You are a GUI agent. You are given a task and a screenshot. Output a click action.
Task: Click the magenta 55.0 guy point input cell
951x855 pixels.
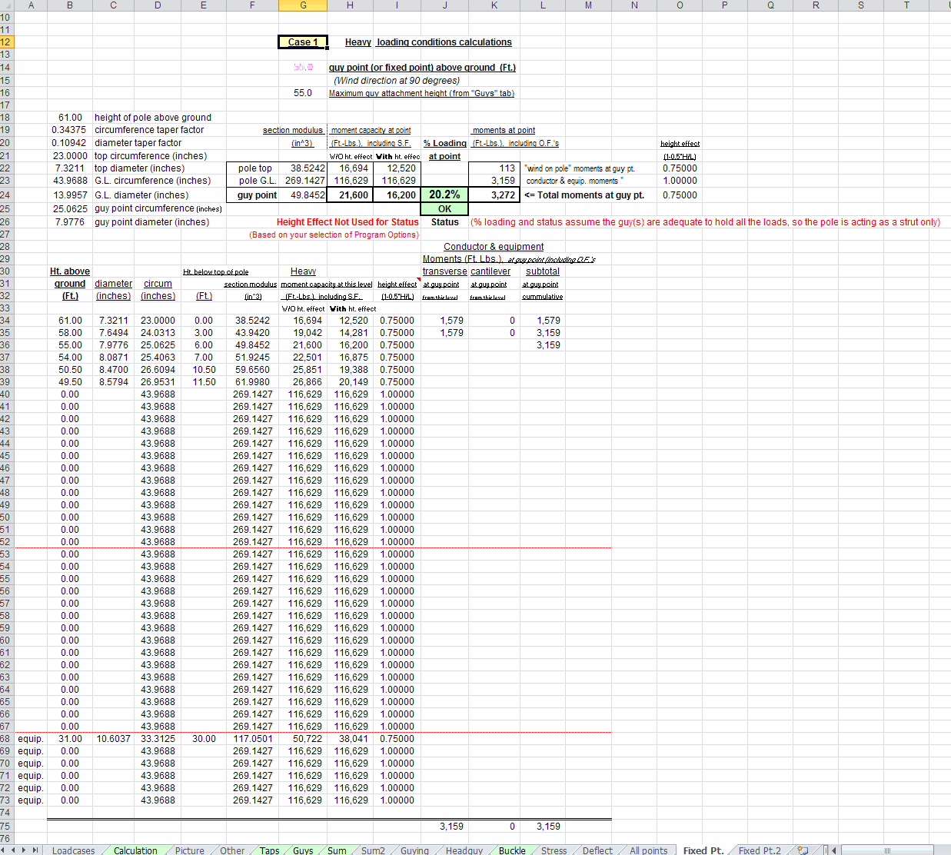(x=303, y=68)
